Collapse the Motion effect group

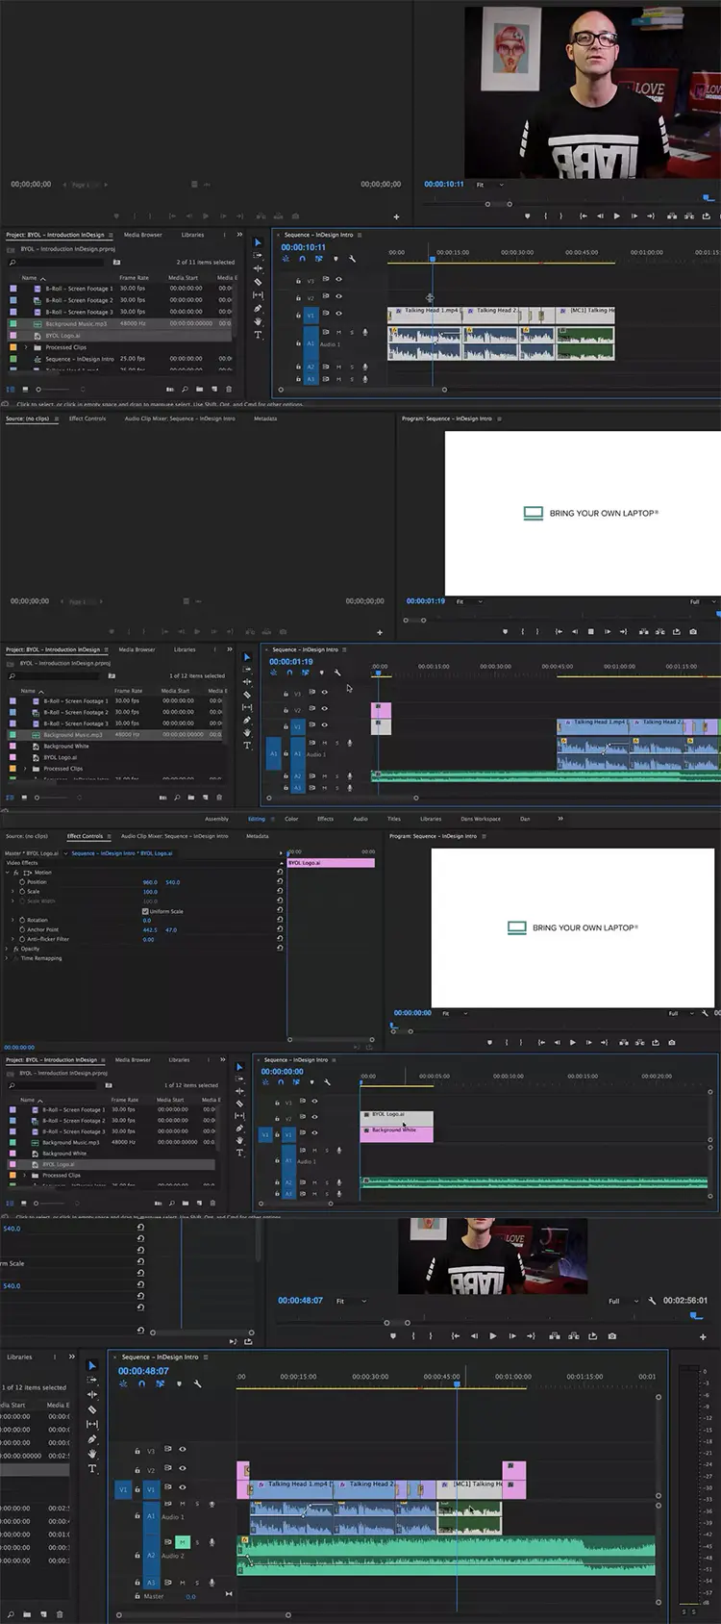[x=8, y=873]
